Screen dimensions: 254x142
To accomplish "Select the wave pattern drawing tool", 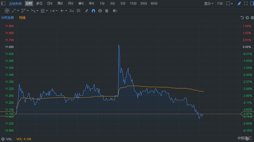I will pos(33,11).
